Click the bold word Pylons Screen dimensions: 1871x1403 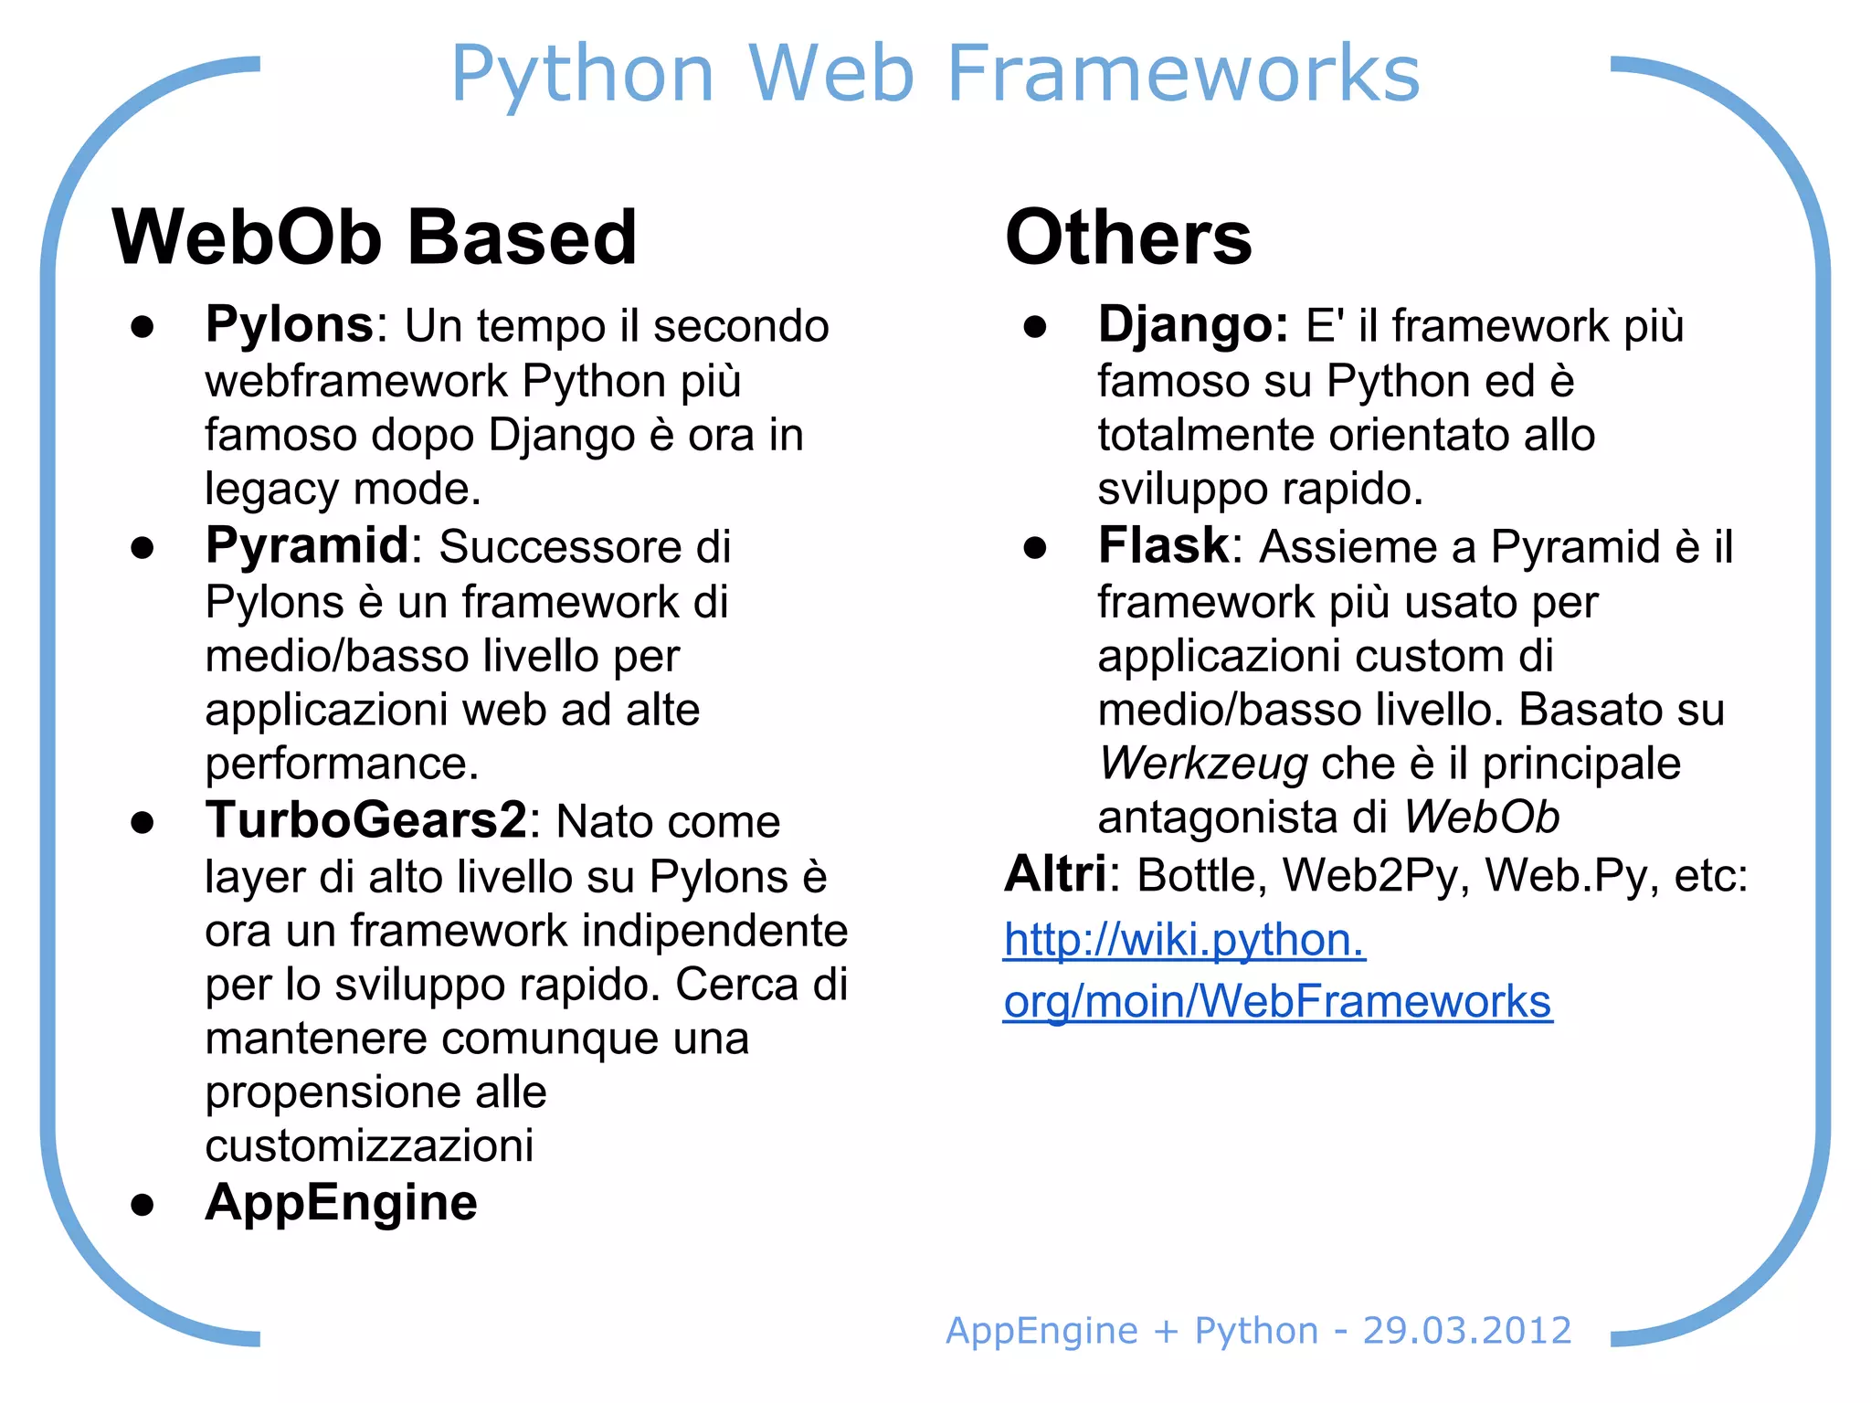click(290, 324)
